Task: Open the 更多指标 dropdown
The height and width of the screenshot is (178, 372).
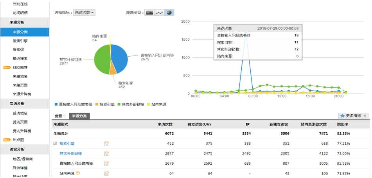Action: [x=354, y=116]
